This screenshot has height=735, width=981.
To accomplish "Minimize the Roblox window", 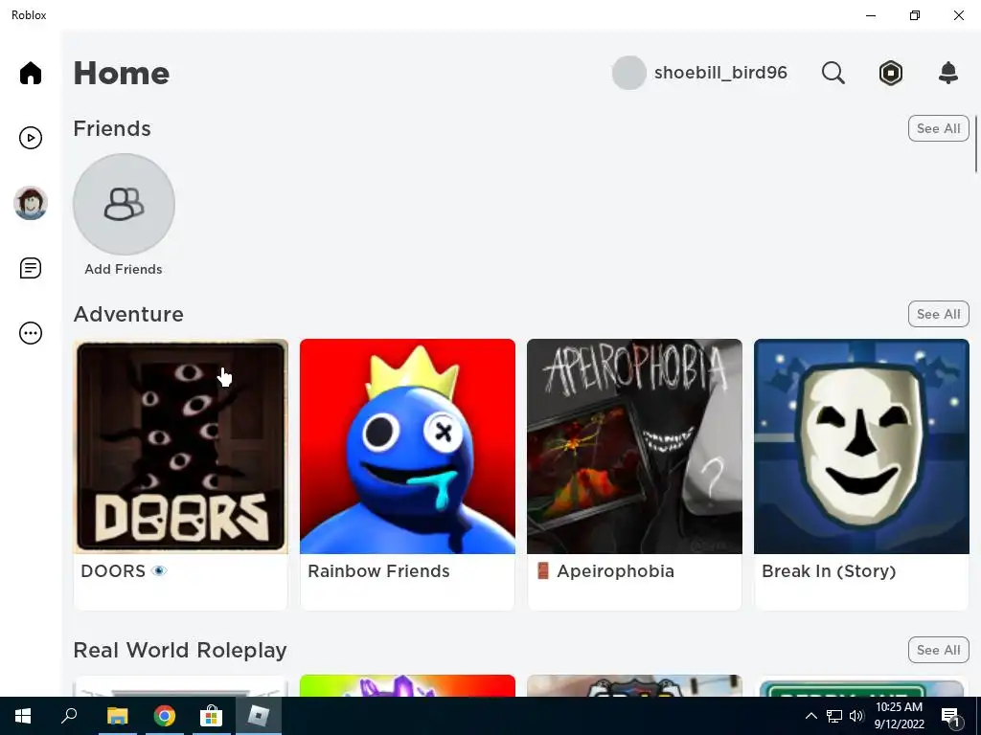I will (x=871, y=15).
